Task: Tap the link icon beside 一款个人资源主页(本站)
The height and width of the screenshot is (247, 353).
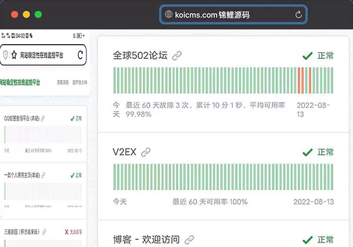Action: click(44, 175)
